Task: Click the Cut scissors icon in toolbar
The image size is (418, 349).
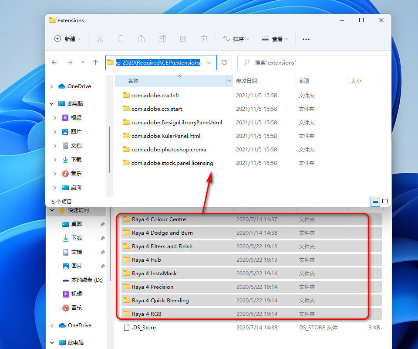Action: 100,39
